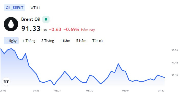Choose the 1 Tháng time range
Viewport: 180px width, 93px height.
pyautogui.click(x=29, y=41)
